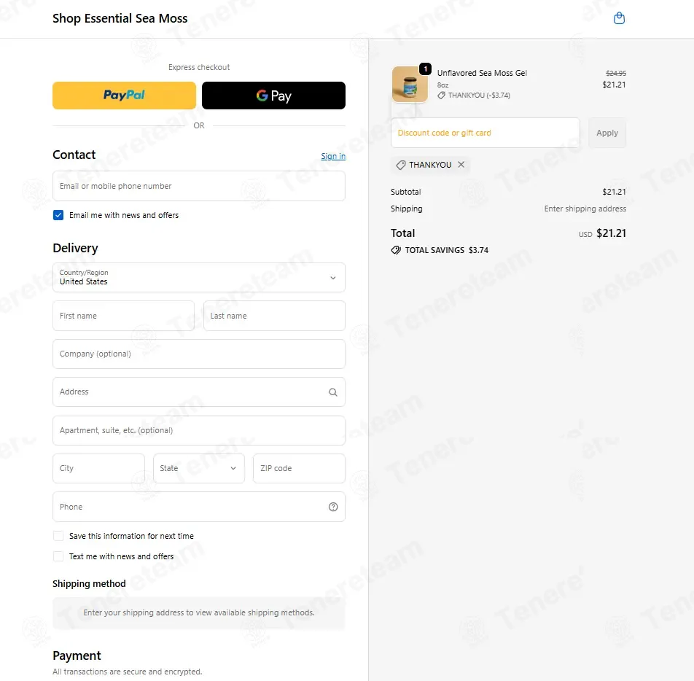Open Shop Essential Sea Moss store title

coord(120,18)
